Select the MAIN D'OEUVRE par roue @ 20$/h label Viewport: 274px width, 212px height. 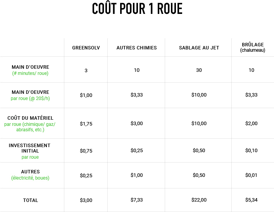click(30, 95)
